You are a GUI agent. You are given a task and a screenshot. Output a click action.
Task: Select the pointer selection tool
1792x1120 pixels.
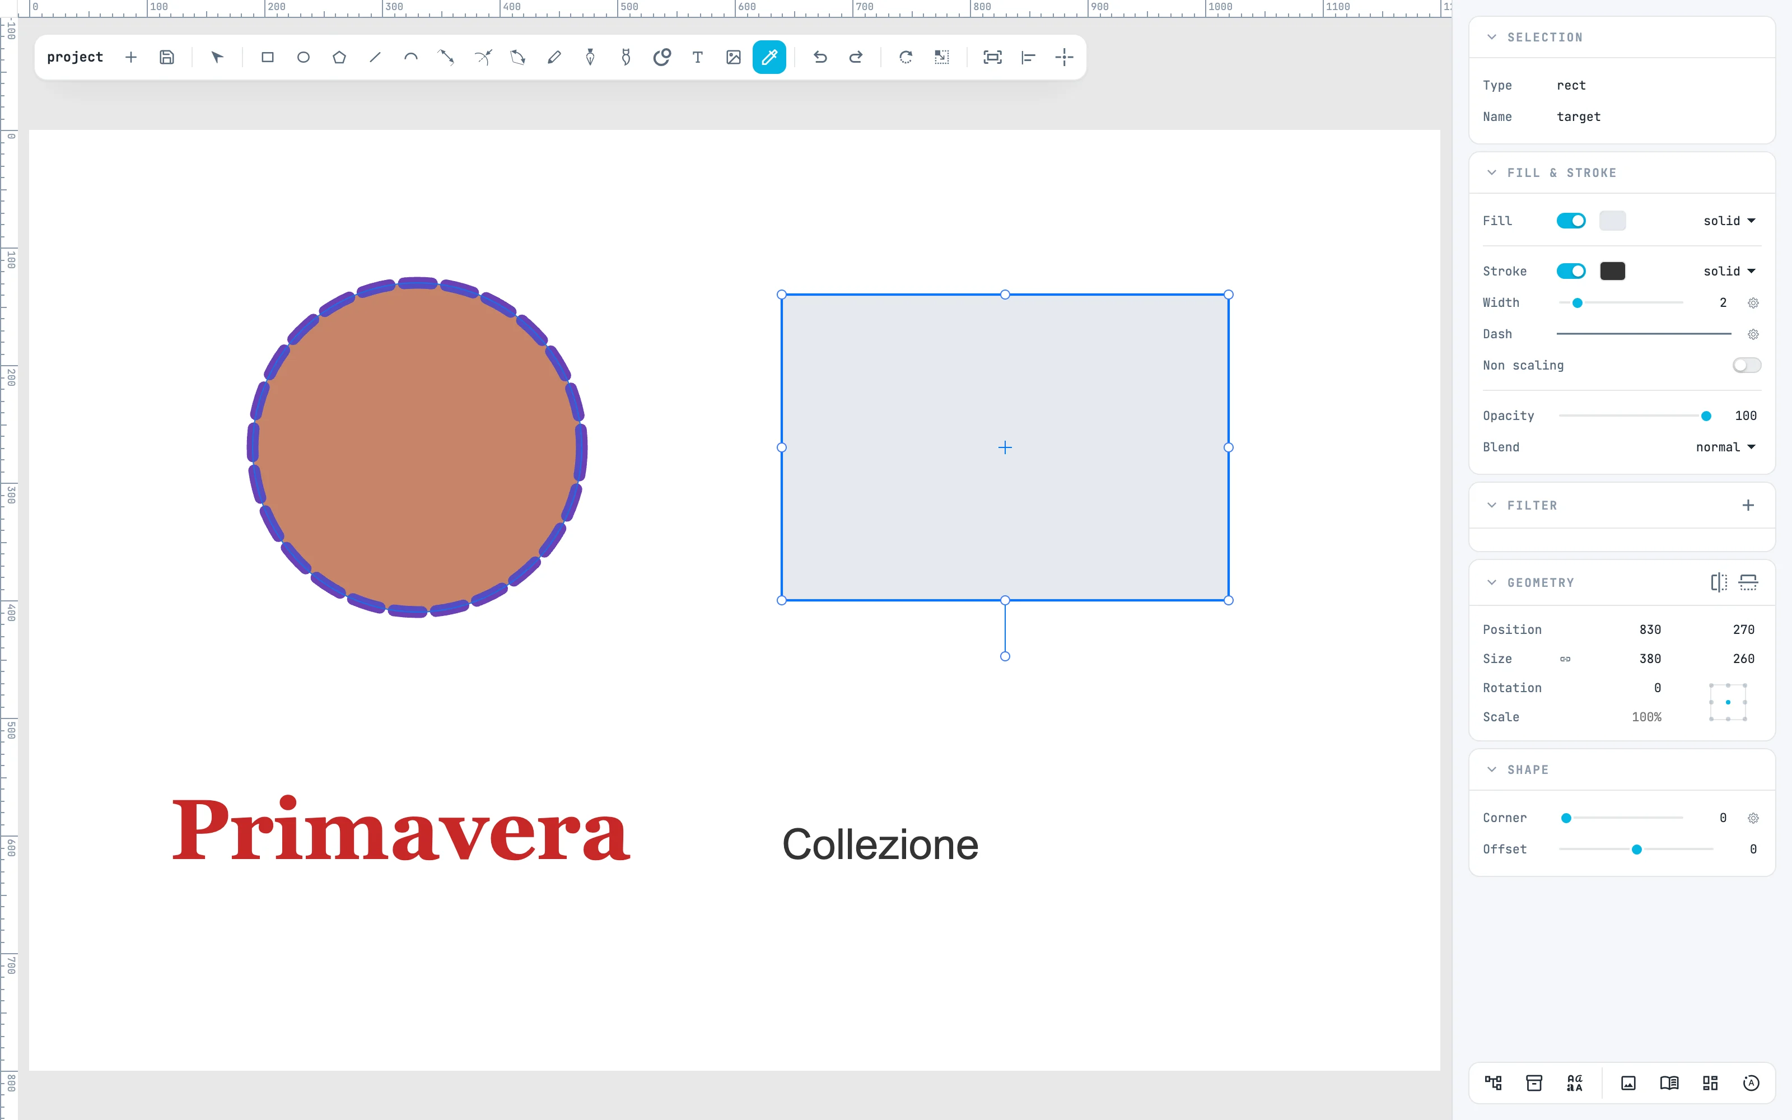(x=217, y=57)
